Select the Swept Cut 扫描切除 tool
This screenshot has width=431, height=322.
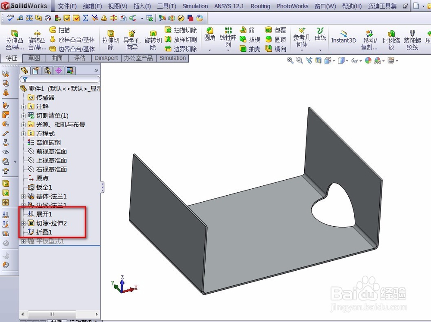point(181,30)
